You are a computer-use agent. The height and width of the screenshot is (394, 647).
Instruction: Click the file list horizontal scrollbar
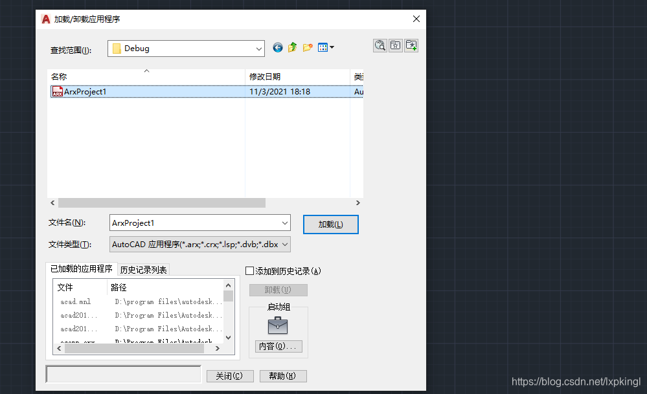162,202
